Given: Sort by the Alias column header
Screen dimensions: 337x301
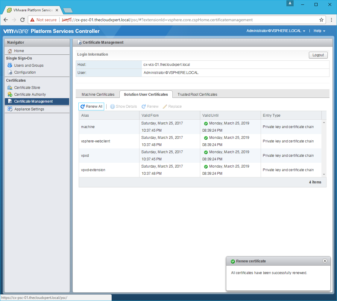Looking at the screenshot, I should [x=109, y=115].
